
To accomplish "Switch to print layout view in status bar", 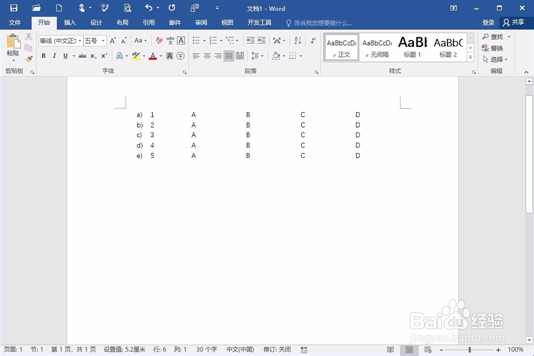I will coord(410,350).
